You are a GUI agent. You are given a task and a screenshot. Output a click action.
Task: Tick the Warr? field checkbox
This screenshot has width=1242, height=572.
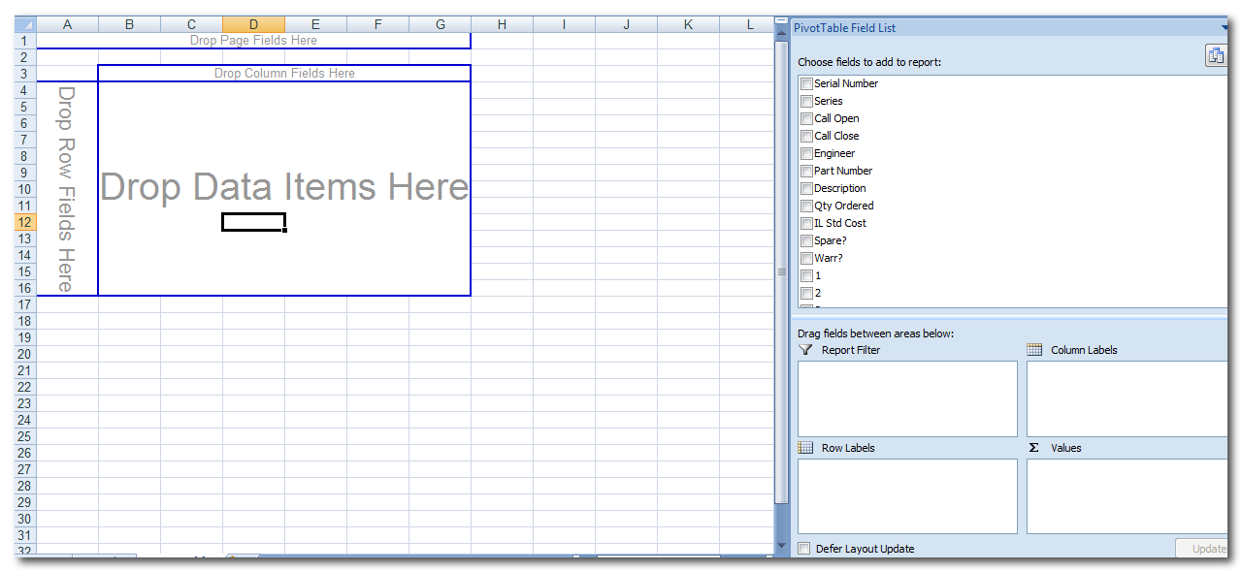pyautogui.click(x=806, y=259)
